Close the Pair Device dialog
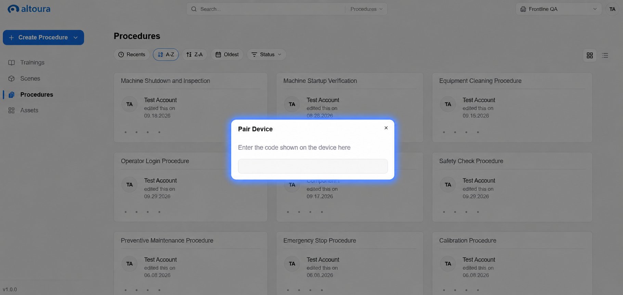The image size is (623, 295). (x=386, y=128)
